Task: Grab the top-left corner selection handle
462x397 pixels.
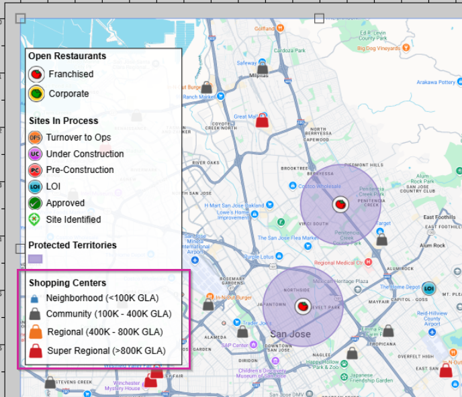Action: coord(20,18)
